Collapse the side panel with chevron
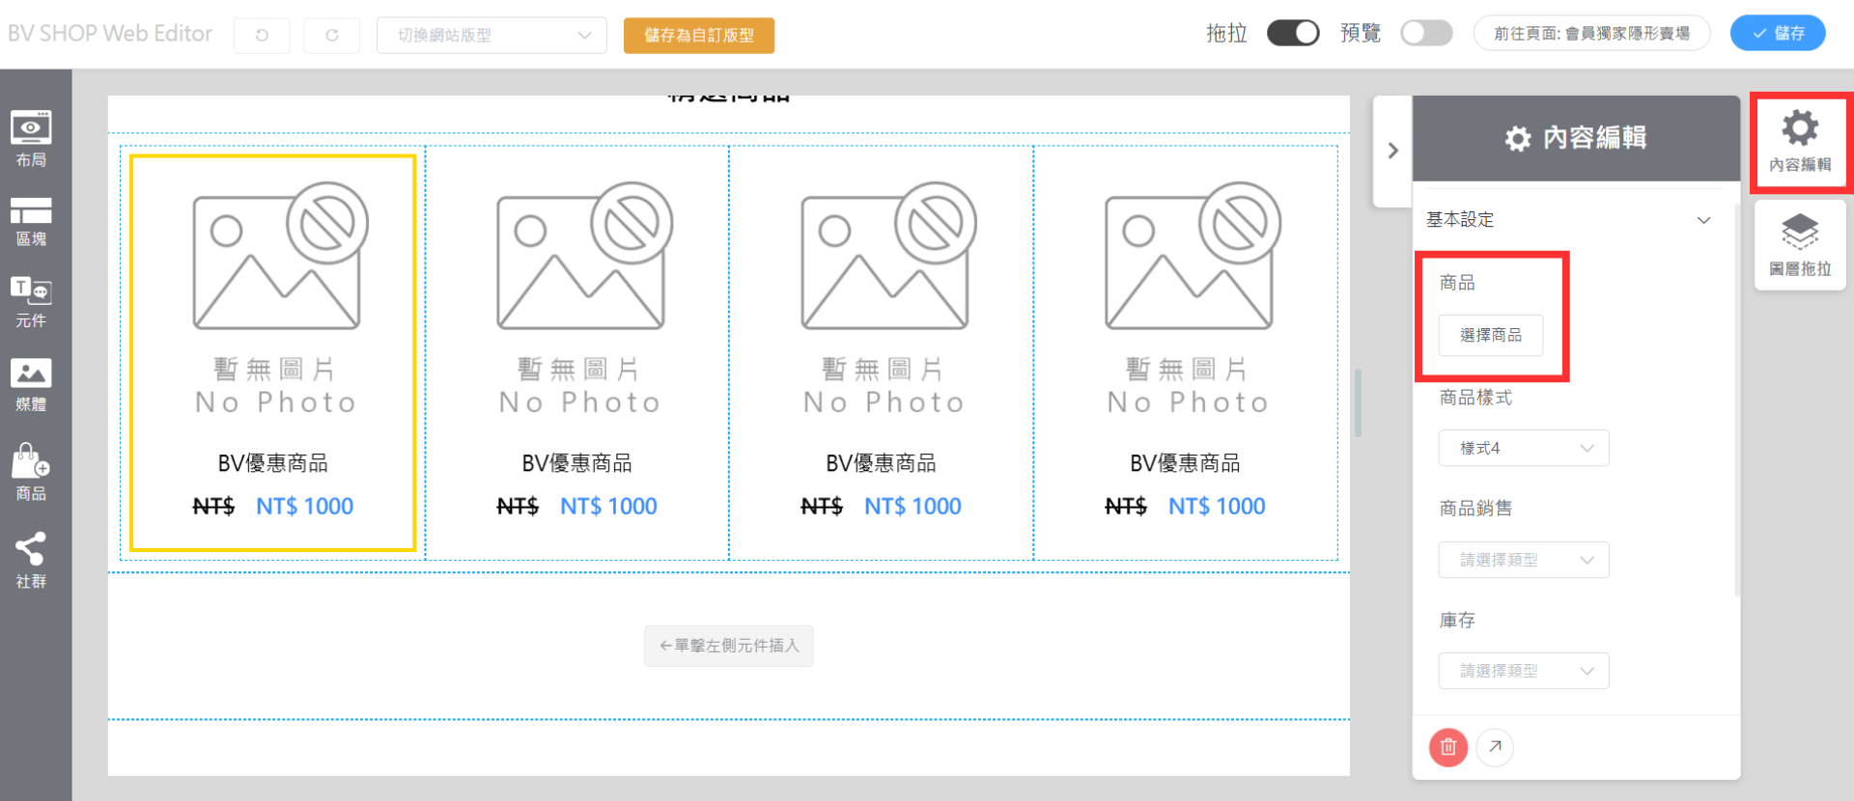This screenshot has width=1854, height=801. (x=1392, y=151)
